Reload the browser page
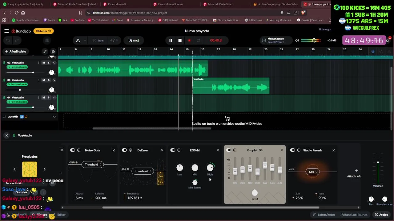This screenshot has width=394, height=221. [x=17, y=13]
